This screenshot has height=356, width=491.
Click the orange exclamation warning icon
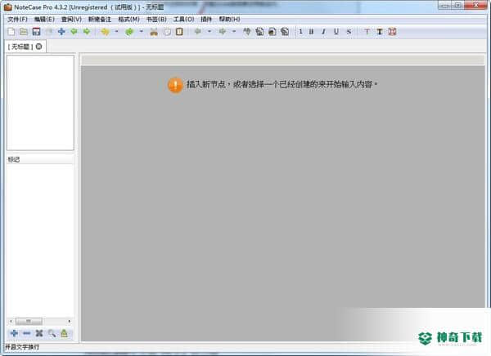pos(175,85)
